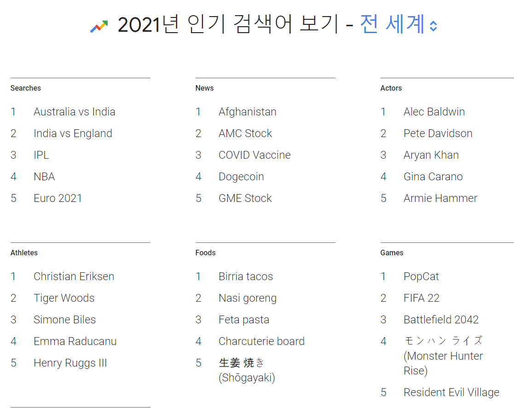Open Simone Biles athlete entry

coord(64,320)
